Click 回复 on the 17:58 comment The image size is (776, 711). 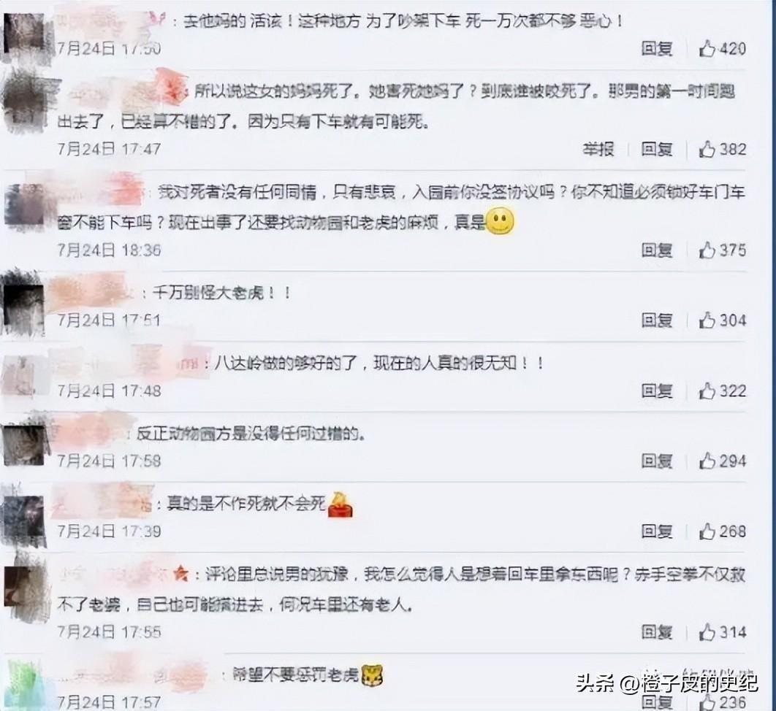(x=657, y=461)
